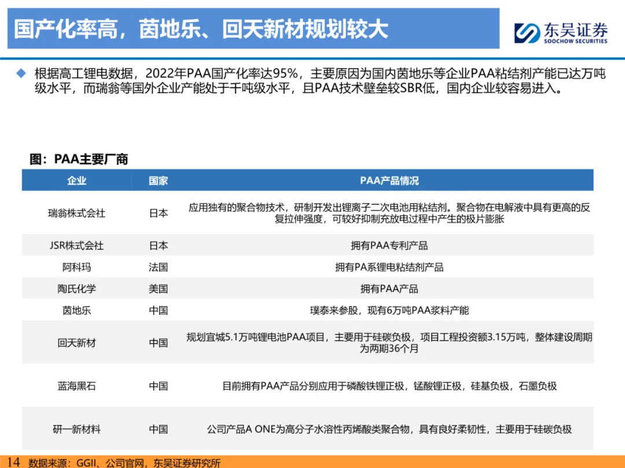Screen dimensions: 625x468
Task: Click the 美国 country cell
Action: 158,288
